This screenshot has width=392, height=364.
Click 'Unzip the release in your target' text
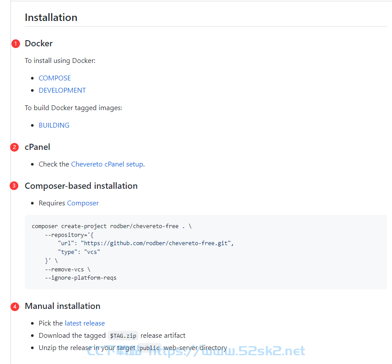point(87,348)
